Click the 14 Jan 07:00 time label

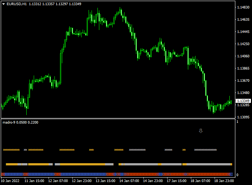(x=129, y=181)
